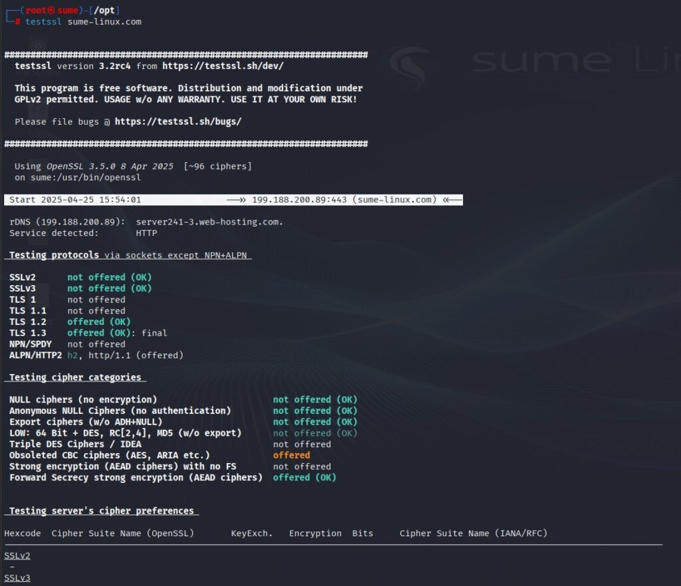
Task: Click the '[~96 ciphers]' text
Action: (x=217, y=166)
